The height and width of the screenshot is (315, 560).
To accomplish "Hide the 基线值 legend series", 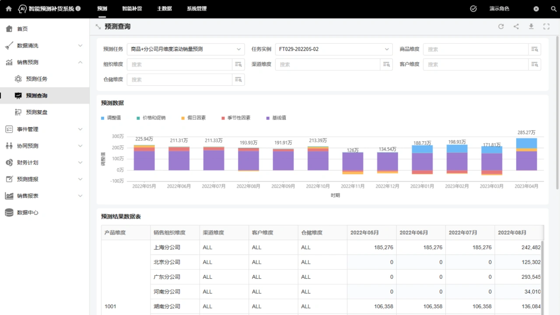I will click(276, 118).
